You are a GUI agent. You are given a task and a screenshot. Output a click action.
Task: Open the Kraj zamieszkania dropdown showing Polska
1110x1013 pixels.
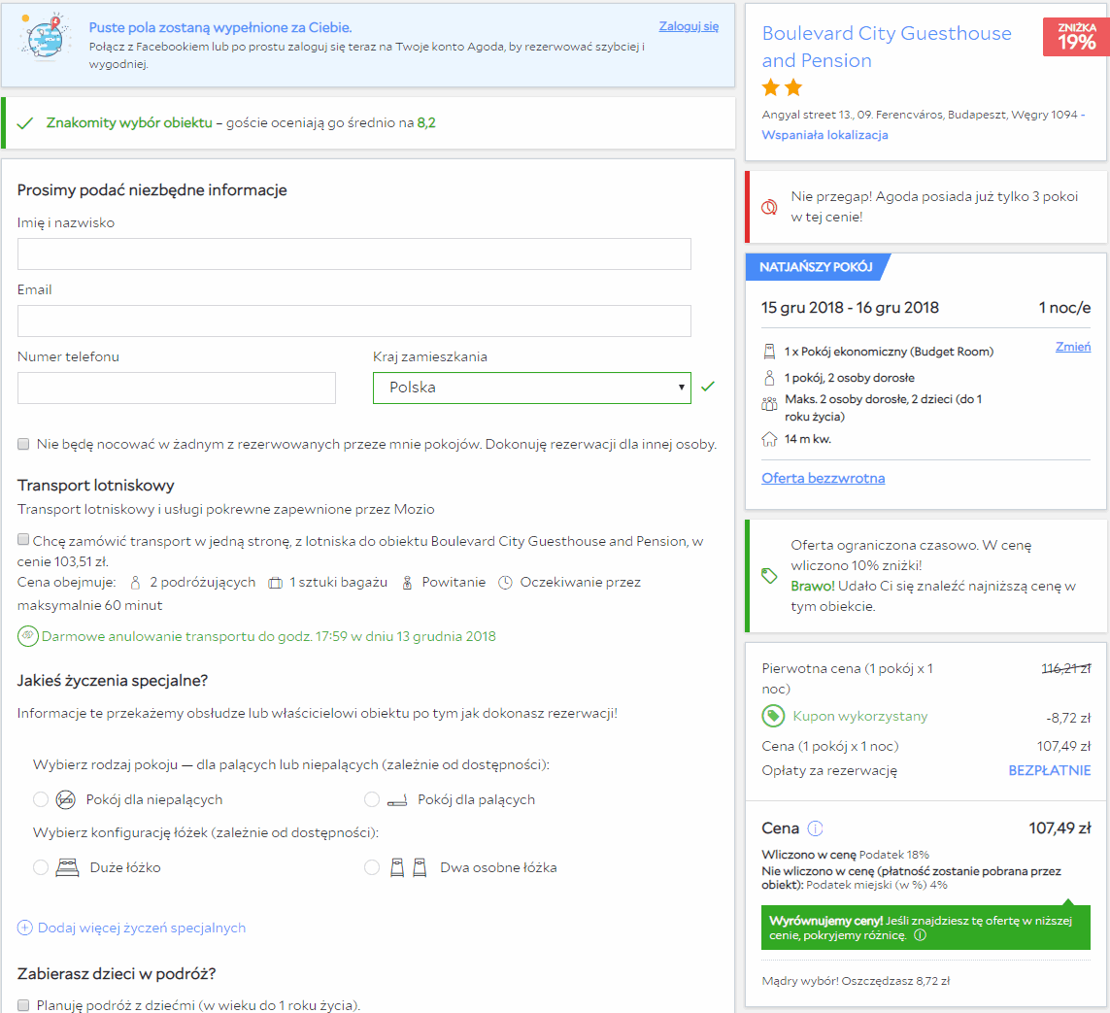pos(531,388)
